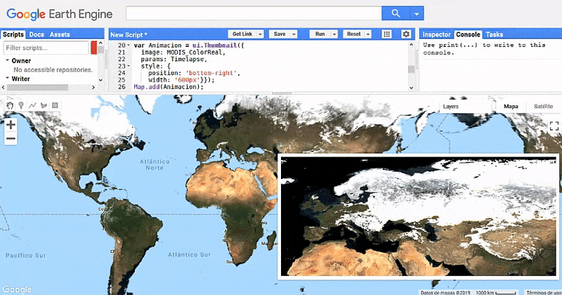Click the Get Link button
Image resolution: width=562 pixels, height=295 pixels.
pyautogui.click(x=242, y=34)
